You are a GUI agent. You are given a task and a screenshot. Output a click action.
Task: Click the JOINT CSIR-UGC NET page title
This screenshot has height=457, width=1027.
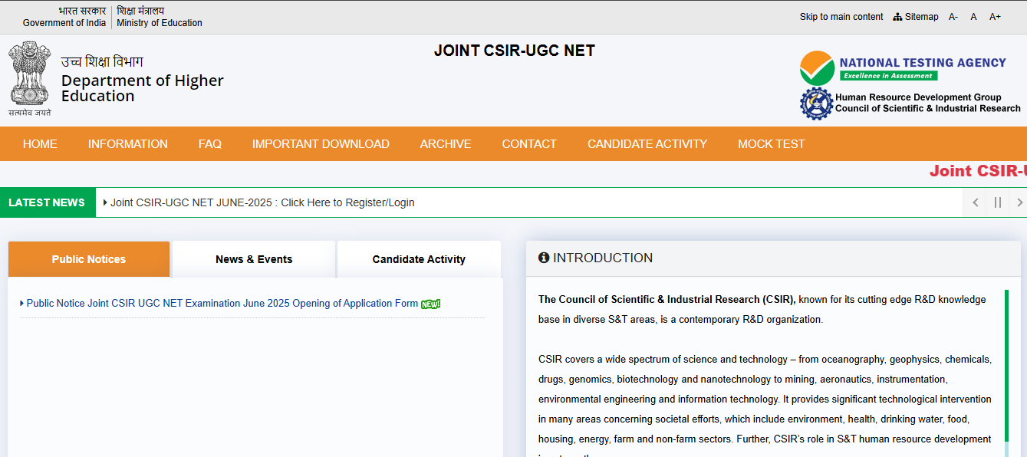(515, 51)
